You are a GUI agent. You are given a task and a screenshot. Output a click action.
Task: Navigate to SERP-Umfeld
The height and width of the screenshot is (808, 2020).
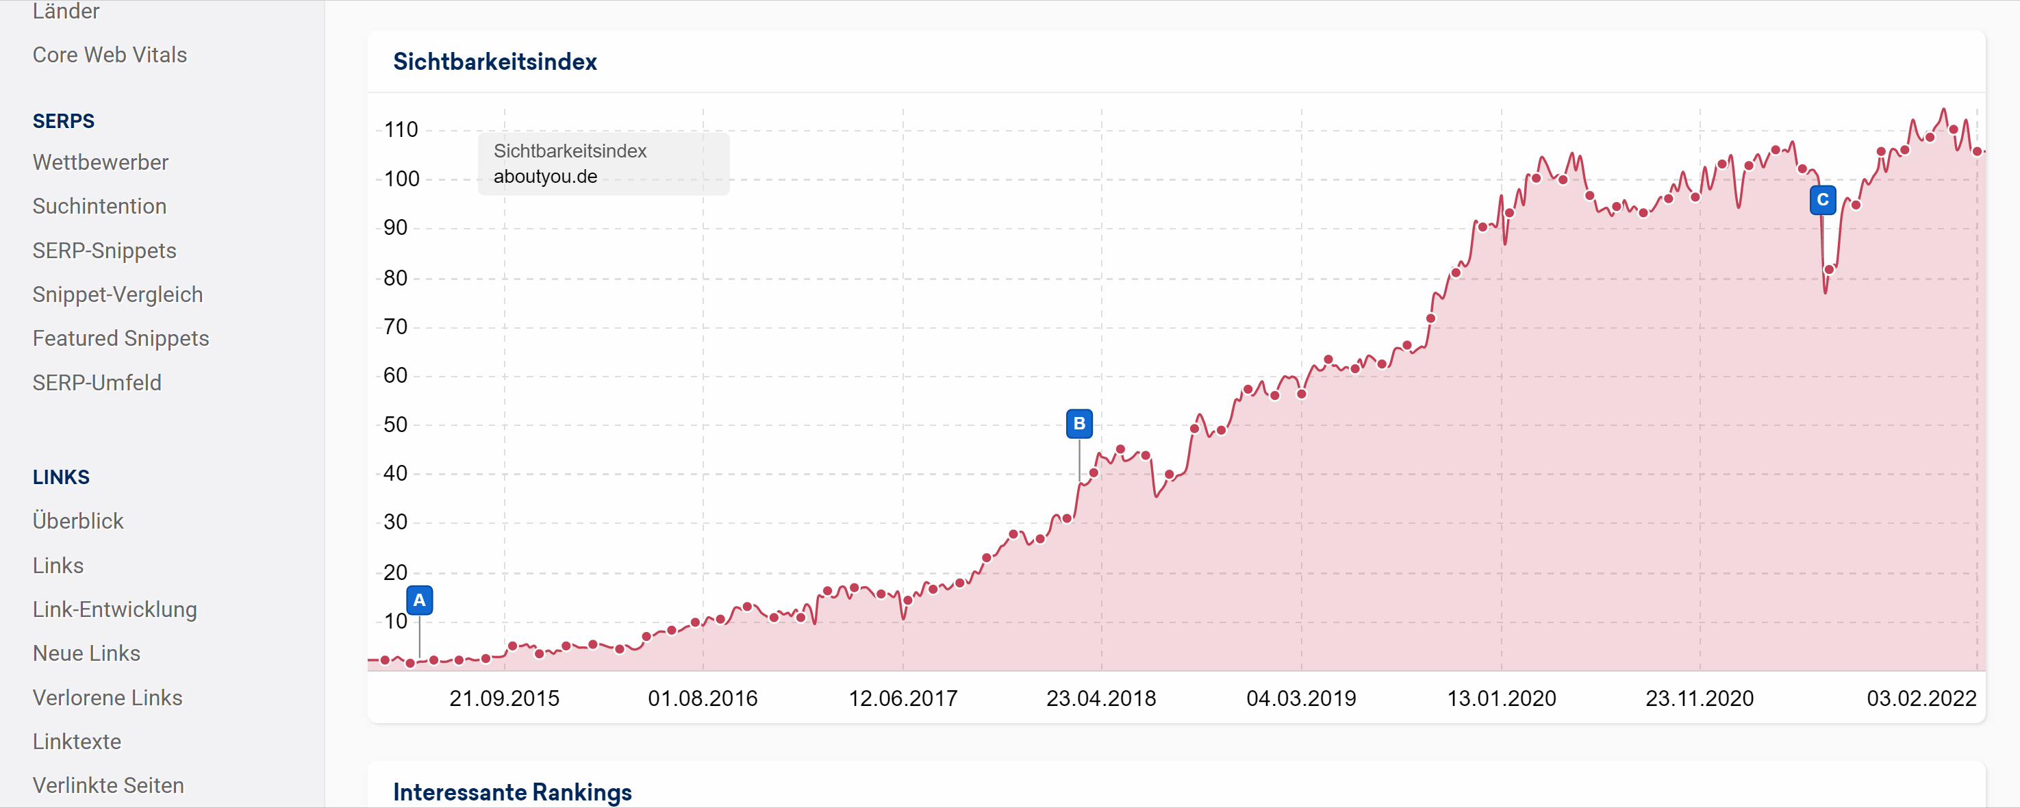97,383
